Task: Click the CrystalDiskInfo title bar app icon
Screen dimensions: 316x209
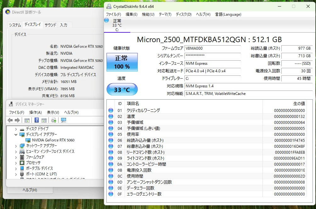Action: [x=109, y=6]
